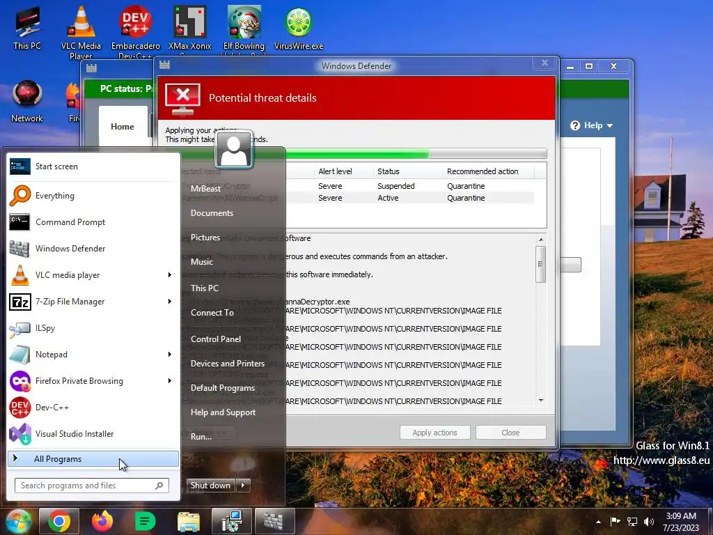Open the VLC Media Player desktop shortcut
713x535 pixels.
81,32
